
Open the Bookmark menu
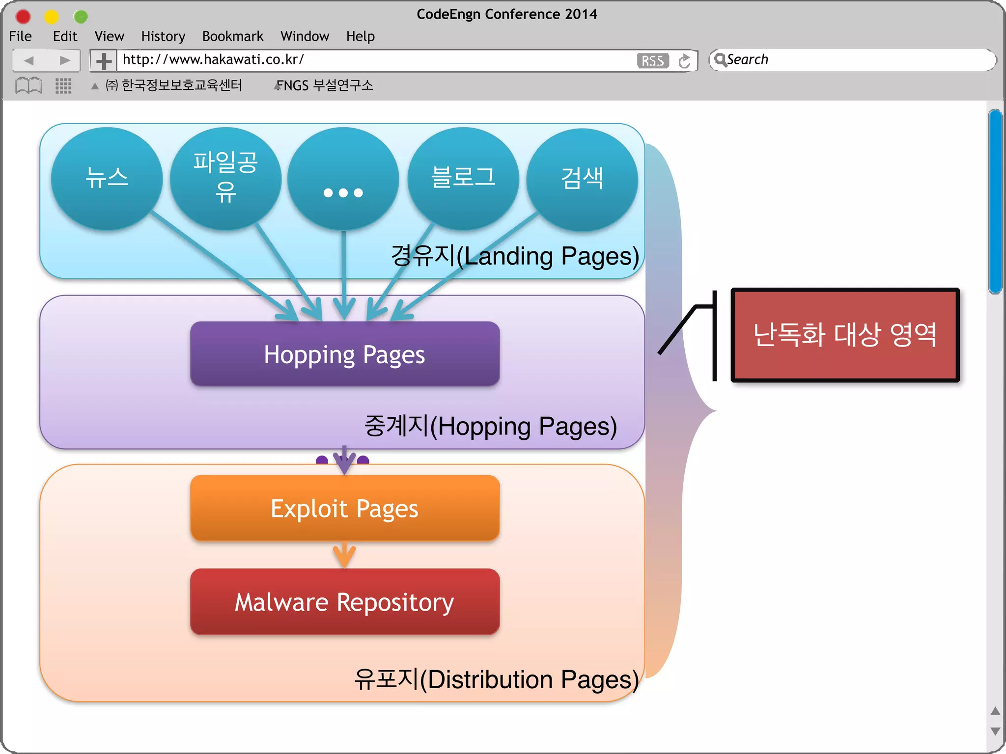coord(233,36)
